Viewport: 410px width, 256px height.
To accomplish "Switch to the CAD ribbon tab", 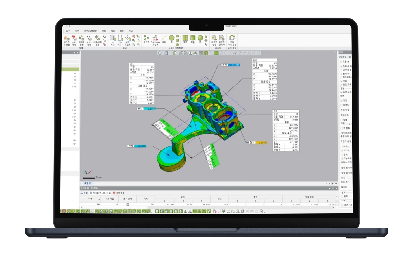I will point(113,31).
